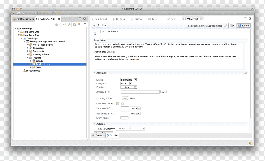Click the Home icon in CollabNet Sites toolbar
This screenshot has height=161, width=265.
tap(56, 24)
